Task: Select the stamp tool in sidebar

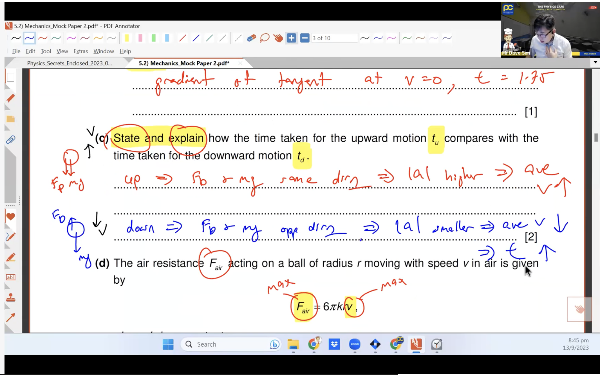Action: (10, 297)
